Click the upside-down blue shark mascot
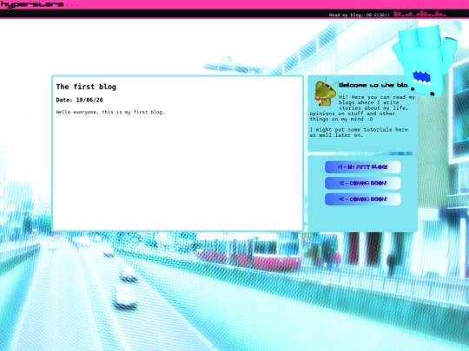The height and width of the screenshot is (351, 469). tap(425, 62)
